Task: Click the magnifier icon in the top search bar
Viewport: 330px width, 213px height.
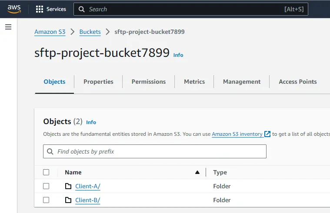Action: [81, 9]
